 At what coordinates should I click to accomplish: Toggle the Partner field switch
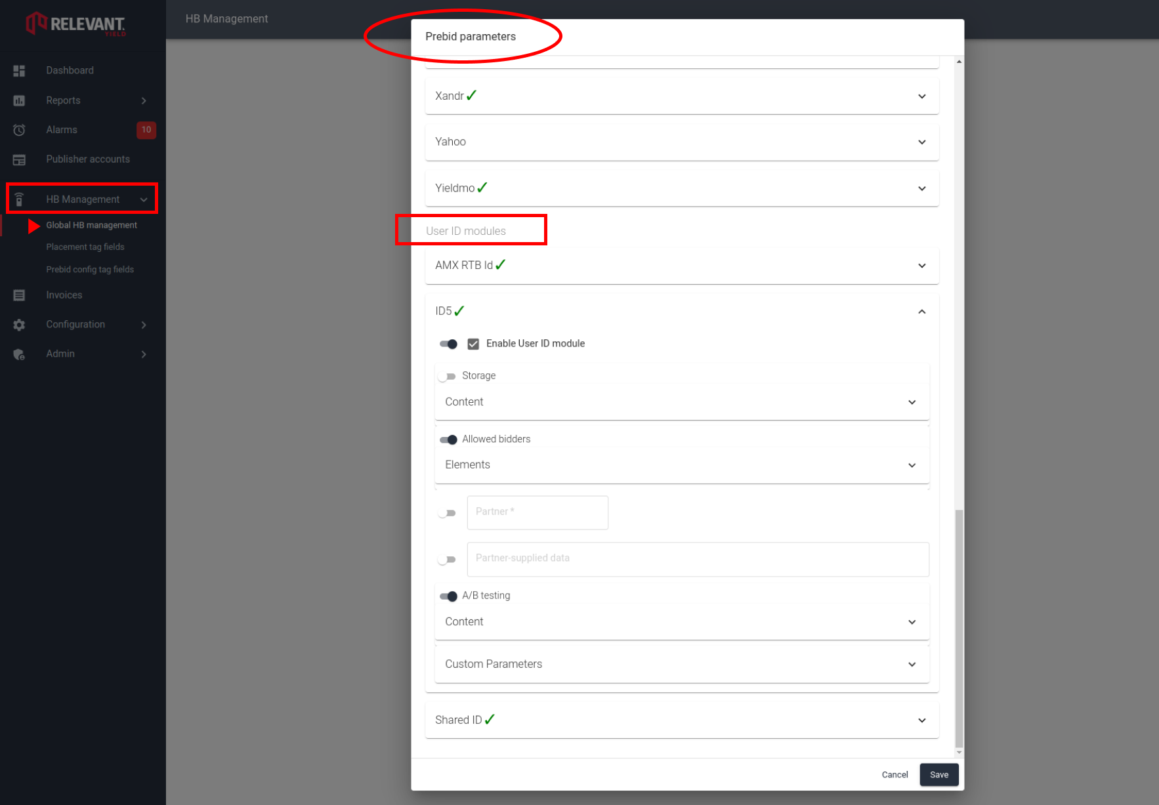pyautogui.click(x=447, y=513)
